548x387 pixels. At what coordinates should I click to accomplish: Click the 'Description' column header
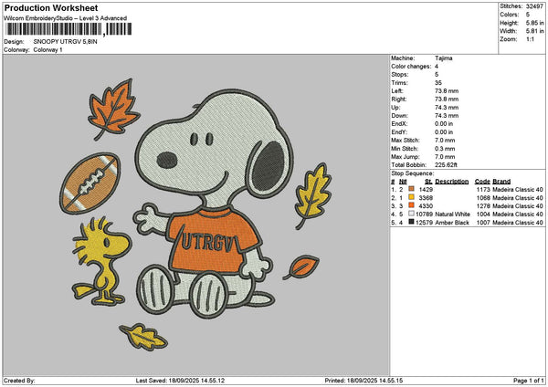pyautogui.click(x=452, y=182)
